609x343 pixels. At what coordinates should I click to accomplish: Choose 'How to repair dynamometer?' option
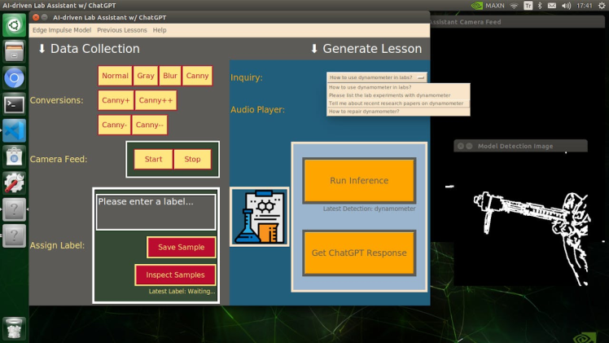tap(398, 112)
